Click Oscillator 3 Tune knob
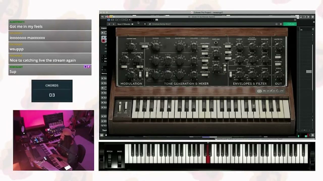Screen dimensions: 323x181 [x=168, y=74]
